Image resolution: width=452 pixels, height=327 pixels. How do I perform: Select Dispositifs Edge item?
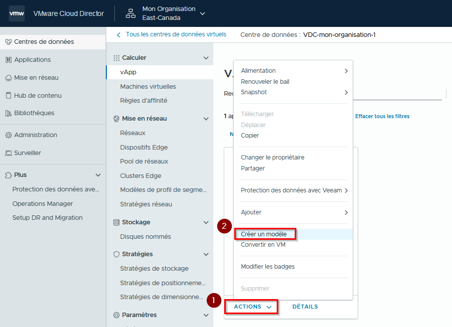coord(144,147)
